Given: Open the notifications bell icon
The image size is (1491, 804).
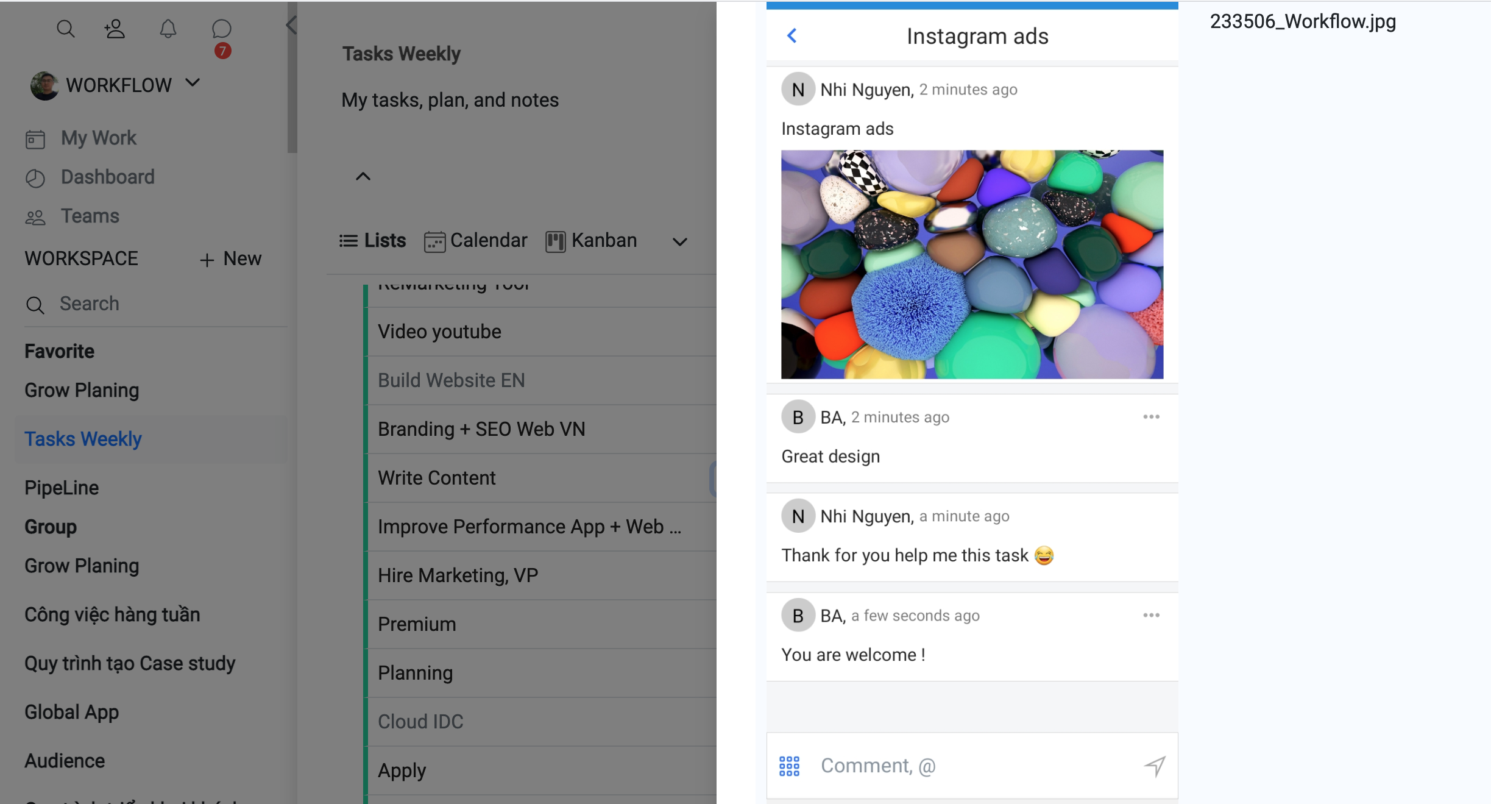Looking at the screenshot, I should 168,28.
